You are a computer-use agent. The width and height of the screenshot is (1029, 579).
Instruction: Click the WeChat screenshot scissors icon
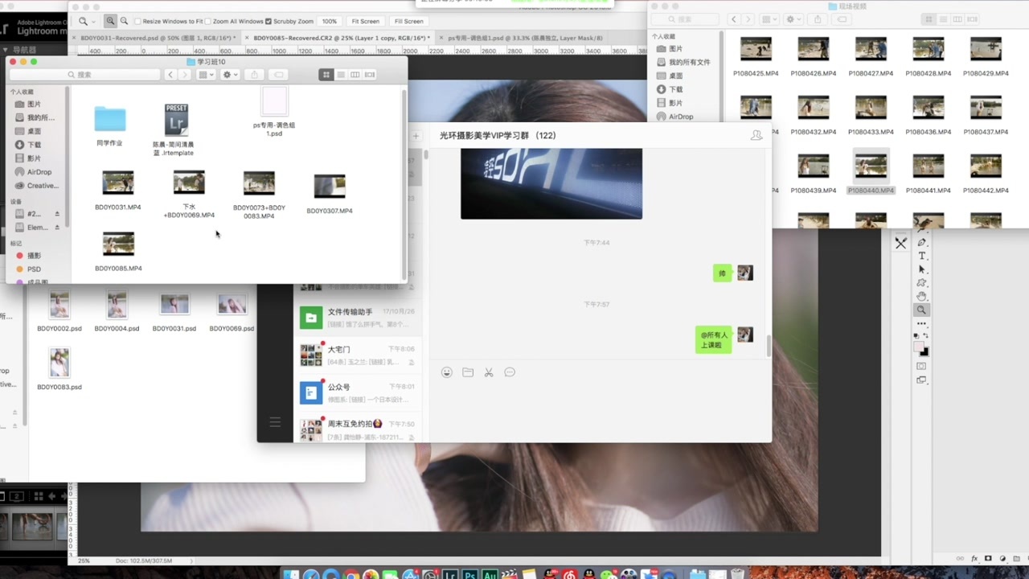coord(489,372)
